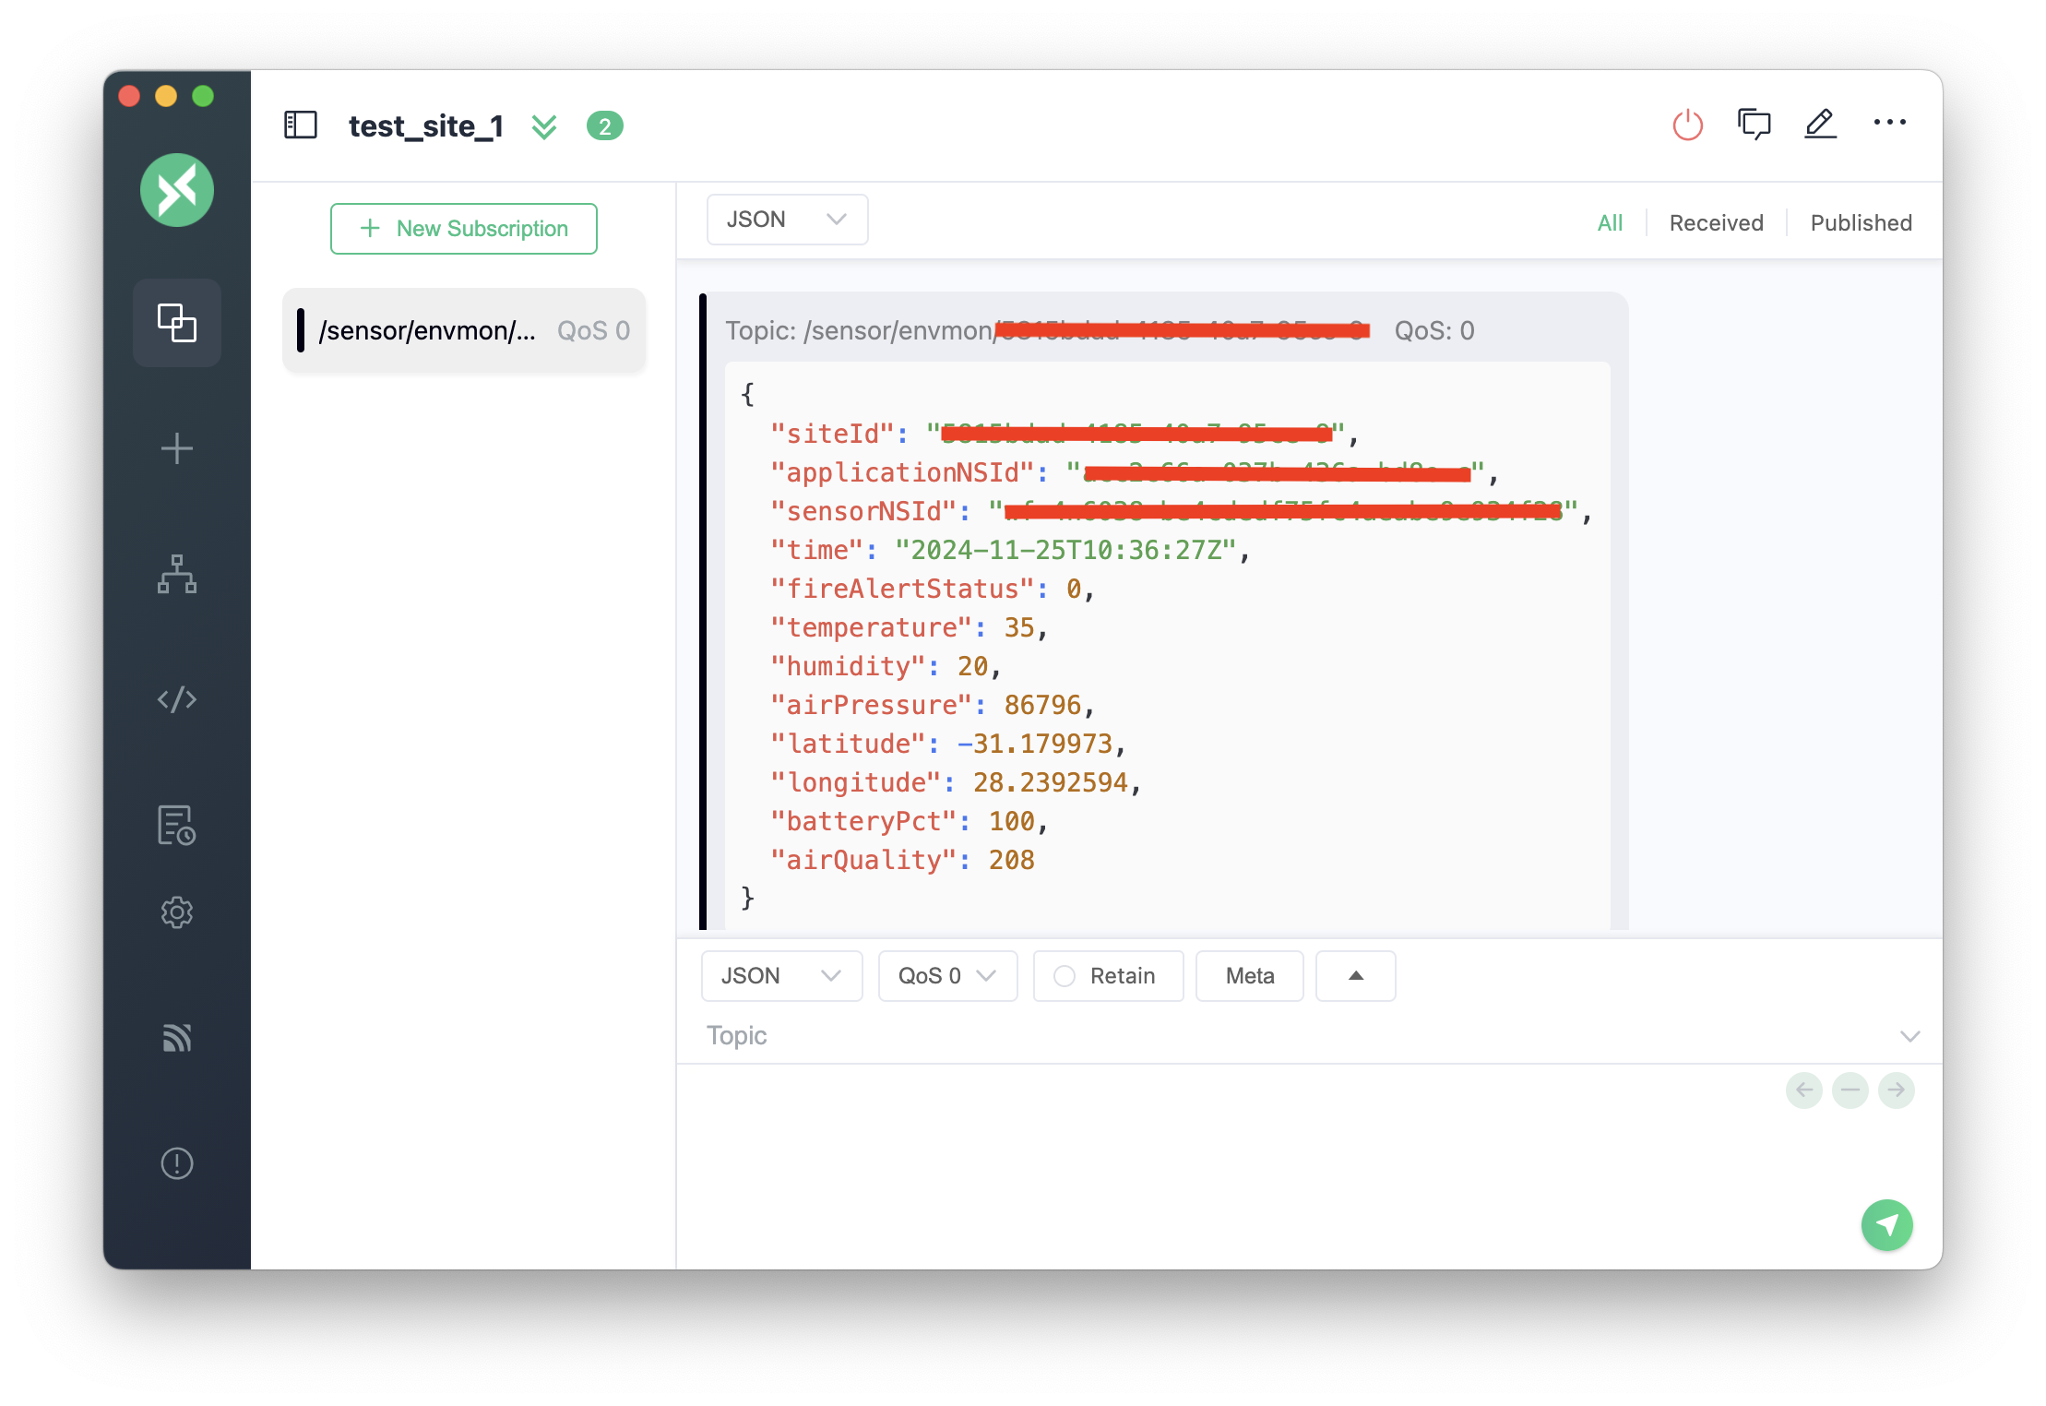Edit connection with pencil icon
This screenshot has height=1406, width=2046.
pos(1821,124)
